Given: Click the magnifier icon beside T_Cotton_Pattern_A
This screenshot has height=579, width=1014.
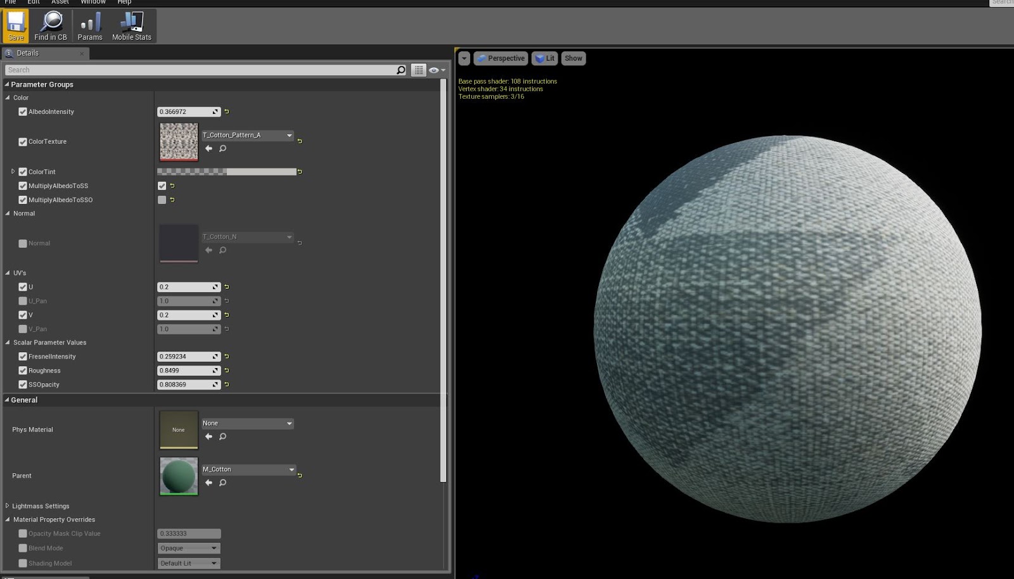Looking at the screenshot, I should tap(222, 148).
